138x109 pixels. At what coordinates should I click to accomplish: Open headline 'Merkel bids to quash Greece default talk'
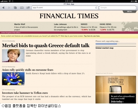pos(46,46)
